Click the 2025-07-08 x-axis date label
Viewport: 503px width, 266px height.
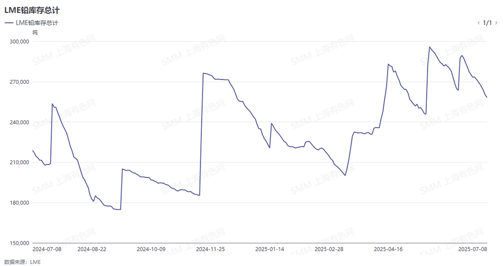472,249
